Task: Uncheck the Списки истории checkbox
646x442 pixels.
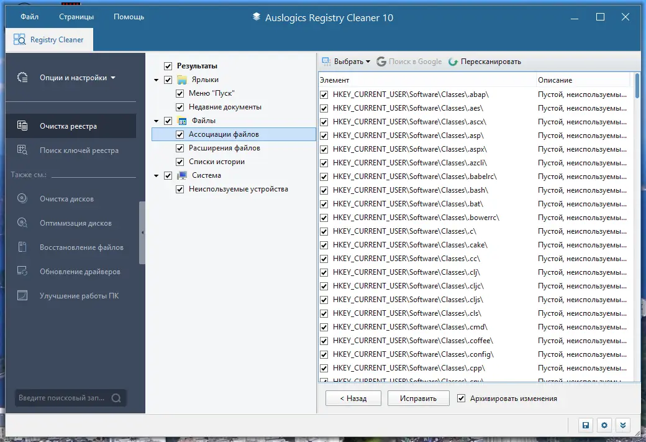Action: click(x=180, y=162)
